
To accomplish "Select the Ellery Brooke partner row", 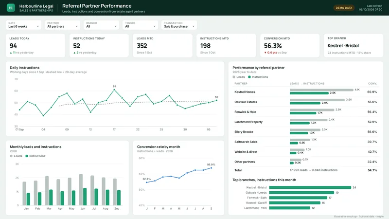I will (x=306, y=132).
